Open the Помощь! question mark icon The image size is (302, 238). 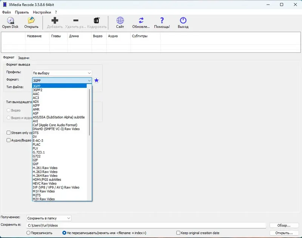pos(162,20)
